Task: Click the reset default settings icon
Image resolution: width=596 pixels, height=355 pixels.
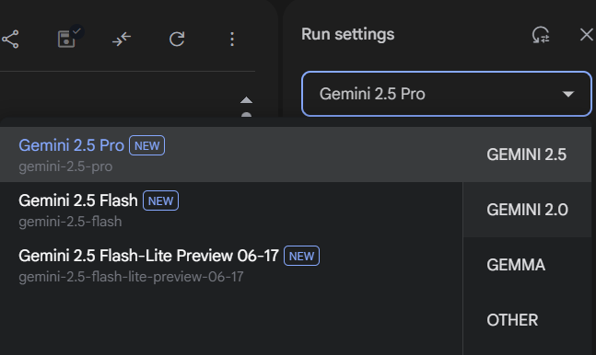Action: pyautogui.click(x=541, y=35)
